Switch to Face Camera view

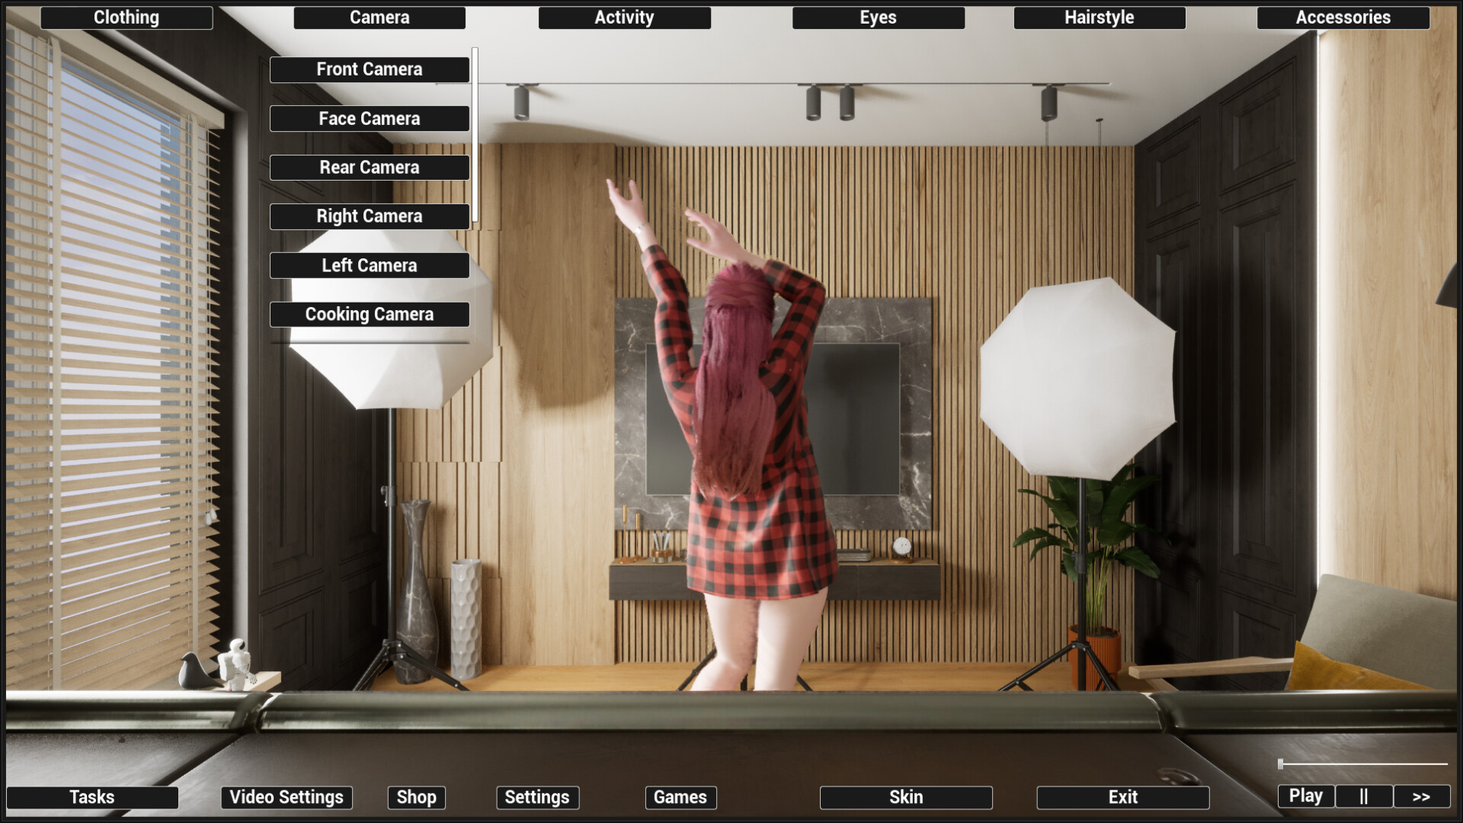(370, 119)
